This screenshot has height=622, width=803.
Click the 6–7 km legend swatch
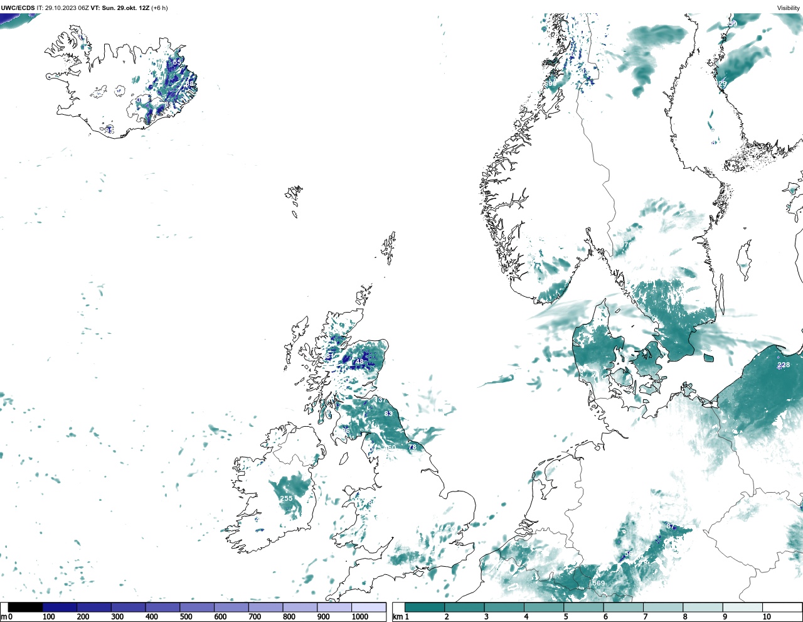623,608
